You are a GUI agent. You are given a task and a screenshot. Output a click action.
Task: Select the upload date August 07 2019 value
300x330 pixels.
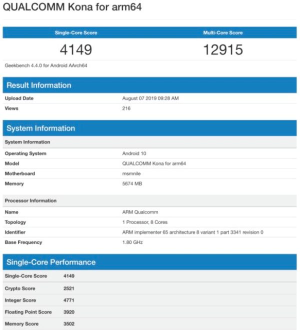pyautogui.click(x=150, y=98)
